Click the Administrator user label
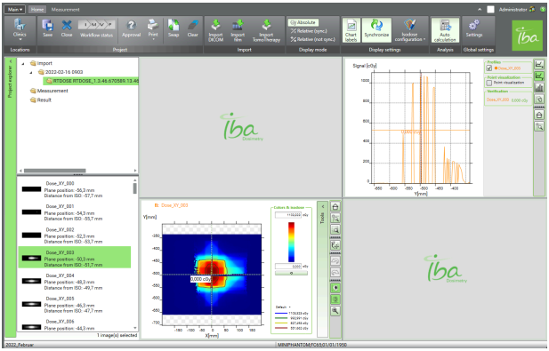549x351 pixels. coord(513,10)
